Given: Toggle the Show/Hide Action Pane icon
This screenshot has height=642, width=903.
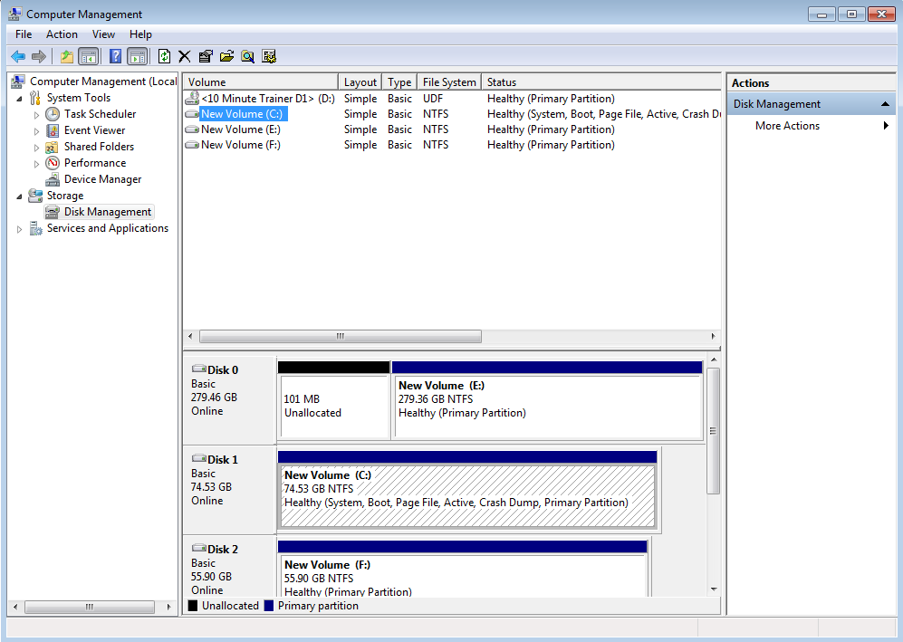Looking at the screenshot, I should click(137, 56).
